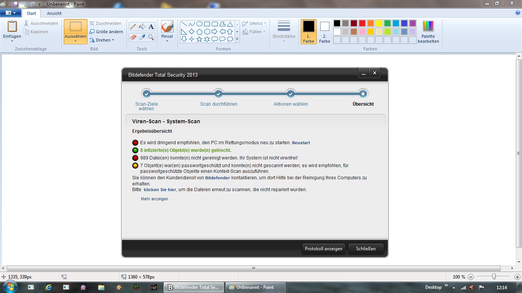522x293 pixels.
Task: Pick the yellow color swatch
Action: [x=379, y=23]
